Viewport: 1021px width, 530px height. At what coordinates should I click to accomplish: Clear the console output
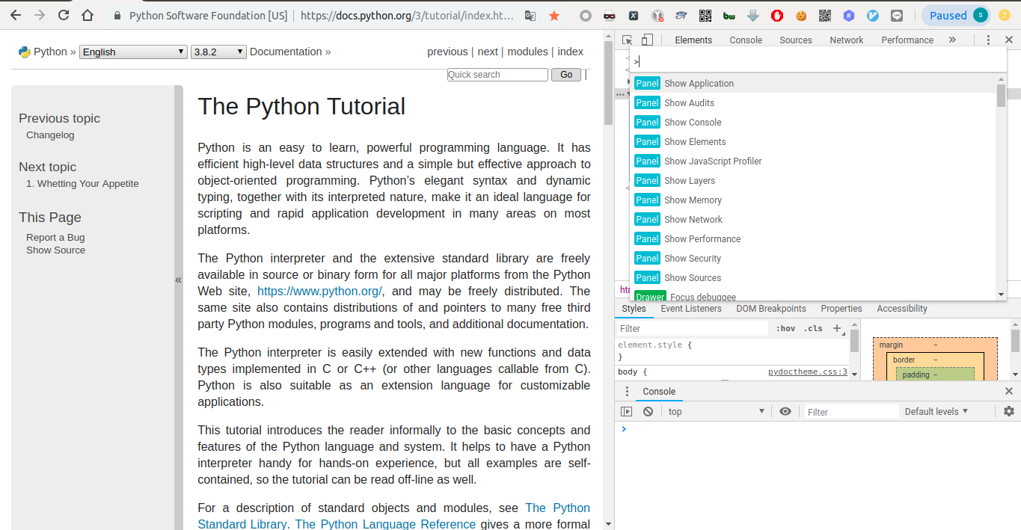coord(647,410)
